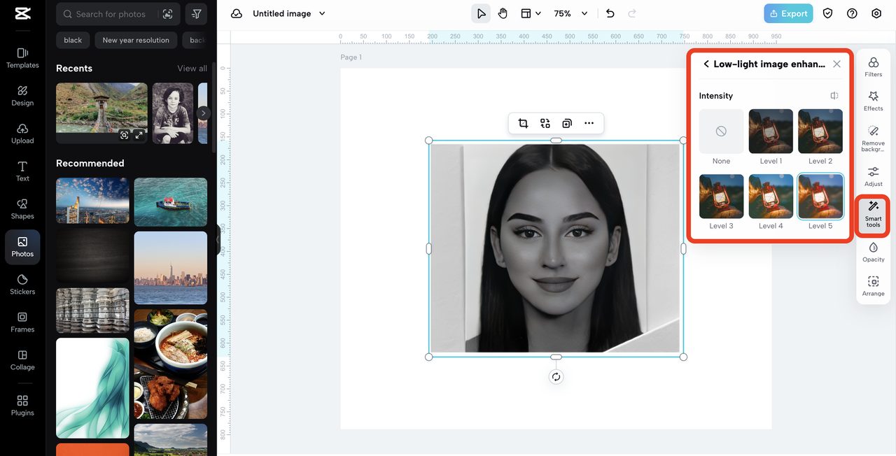Image resolution: width=896 pixels, height=456 pixels.
Task: Toggle the compare before/after icon beside Intensity
Action: pyautogui.click(x=834, y=96)
